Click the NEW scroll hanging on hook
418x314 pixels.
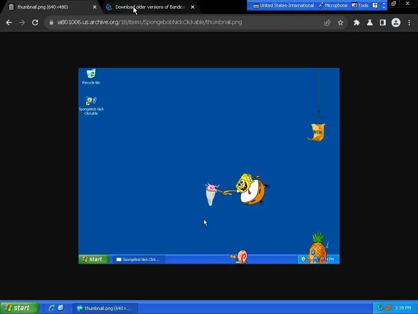(x=316, y=132)
